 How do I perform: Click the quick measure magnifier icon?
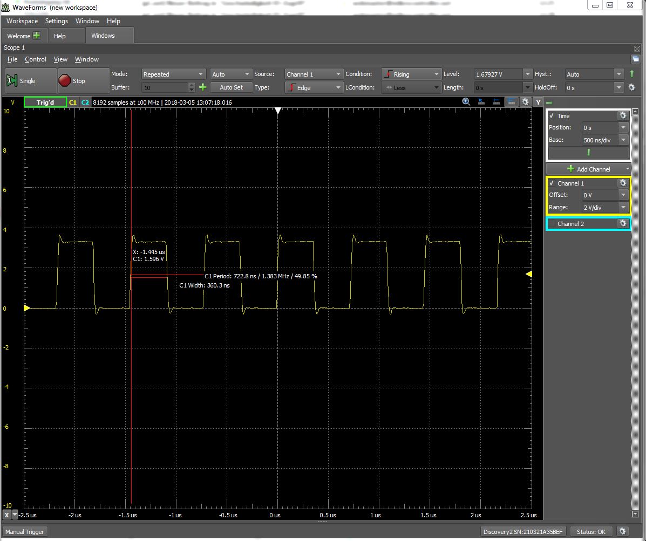(466, 102)
